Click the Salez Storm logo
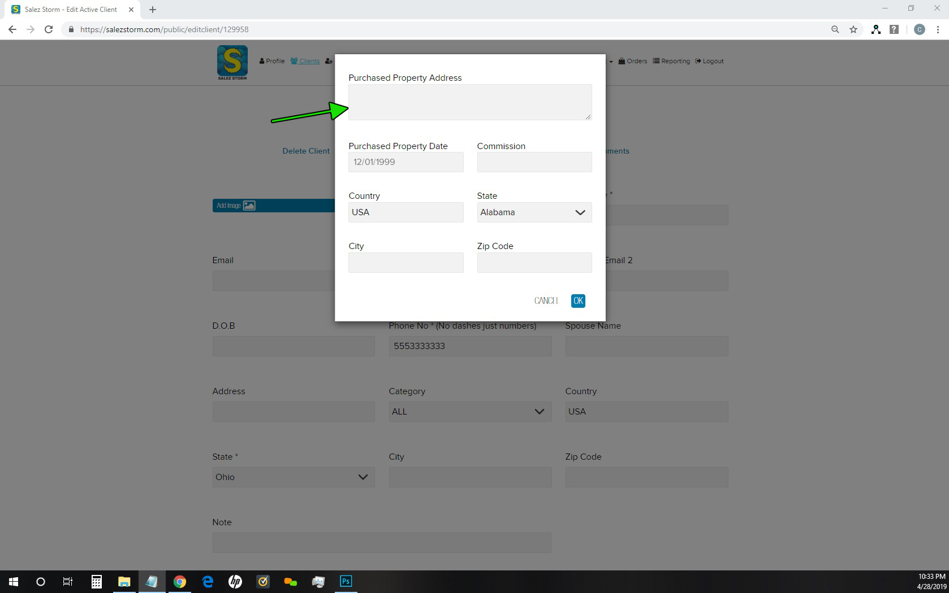 point(232,62)
